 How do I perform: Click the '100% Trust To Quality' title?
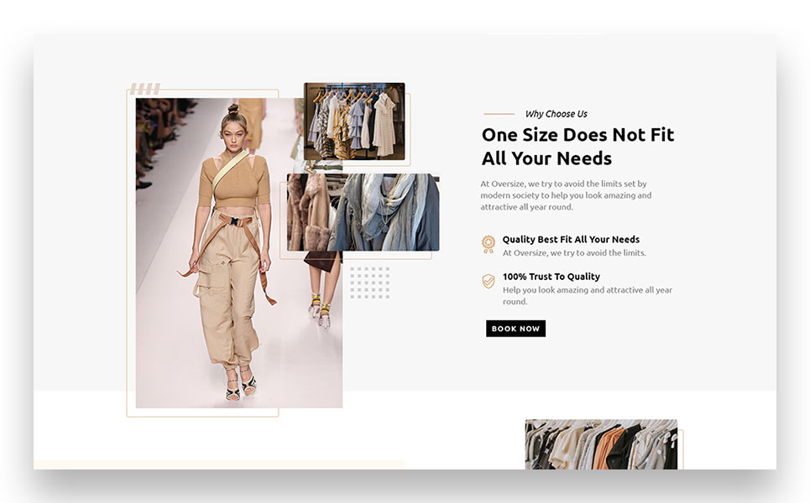tap(551, 277)
